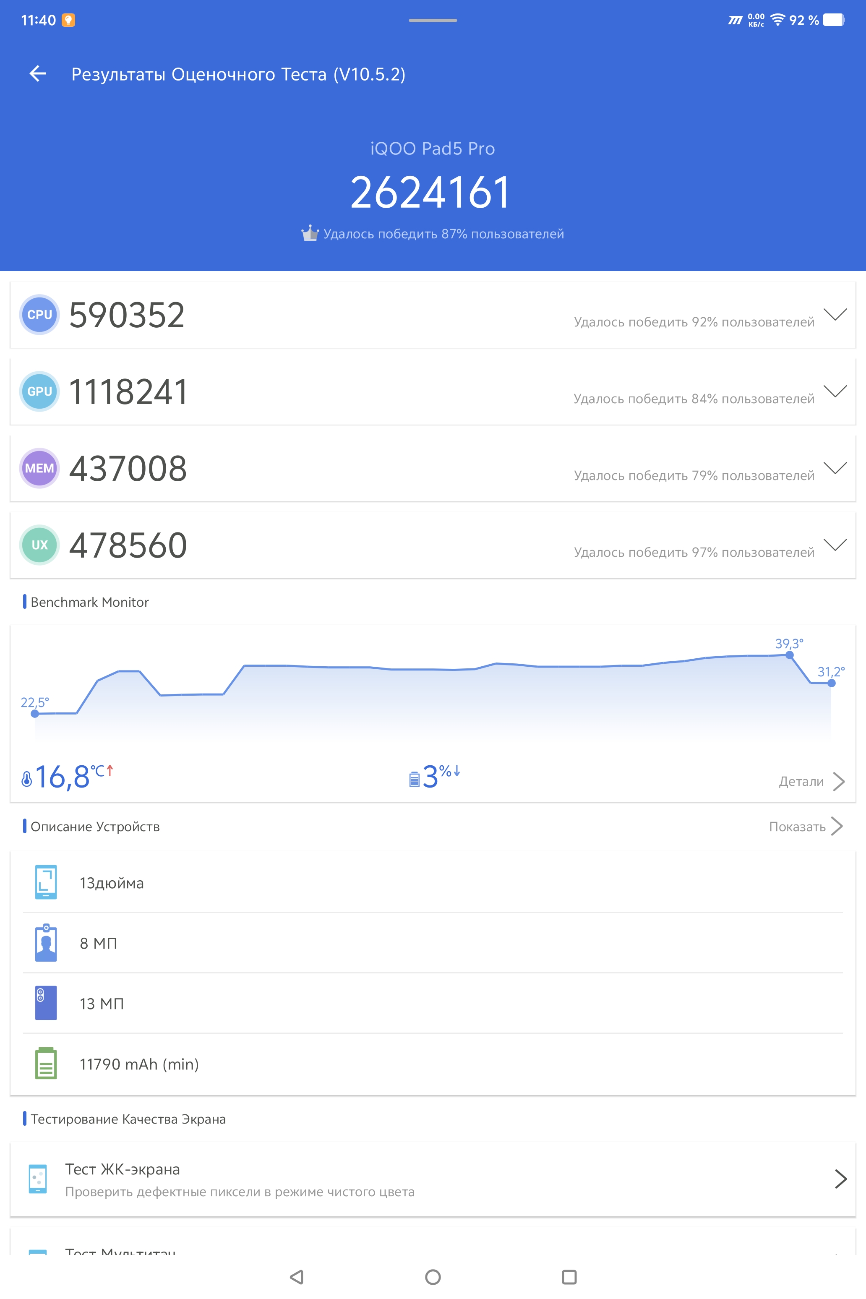Tap Удалось победить 79% пользователей text
The width and height of the screenshot is (866, 1299).
(x=694, y=475)
